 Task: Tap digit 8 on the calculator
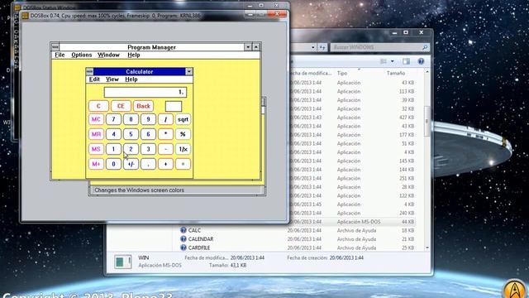tap(131, 119)
